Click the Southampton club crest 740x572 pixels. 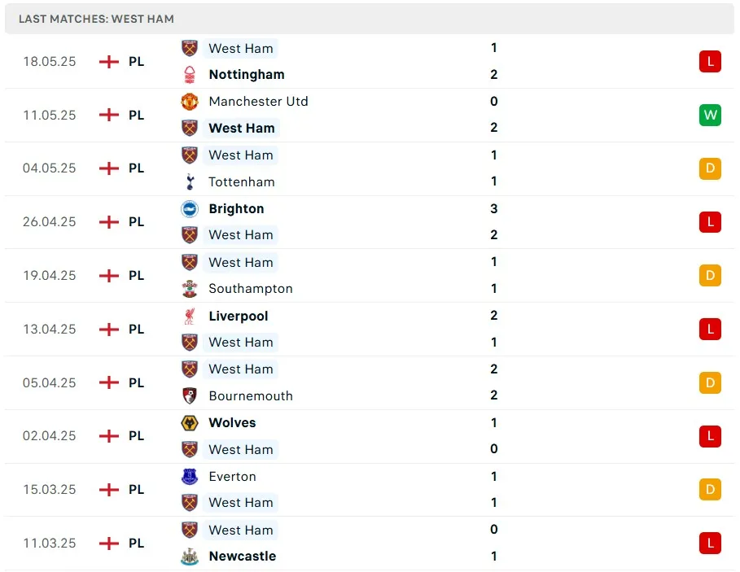point(190,289)
